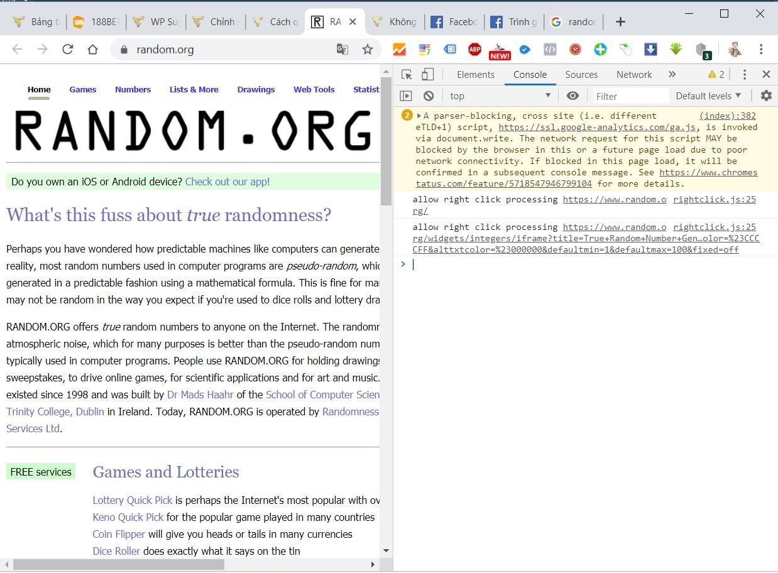This screenshot has width=778, height=573.
Task: Click the page vertical scrollbar thumb
Action: [386, 142]
